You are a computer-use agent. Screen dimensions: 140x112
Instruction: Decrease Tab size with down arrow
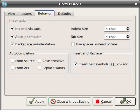[x=128, y=38]
